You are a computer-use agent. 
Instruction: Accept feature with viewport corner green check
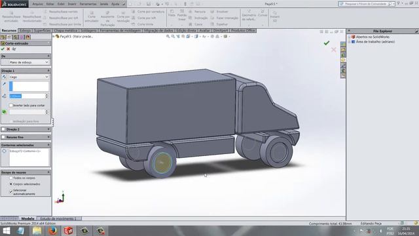tap(326, 43)
